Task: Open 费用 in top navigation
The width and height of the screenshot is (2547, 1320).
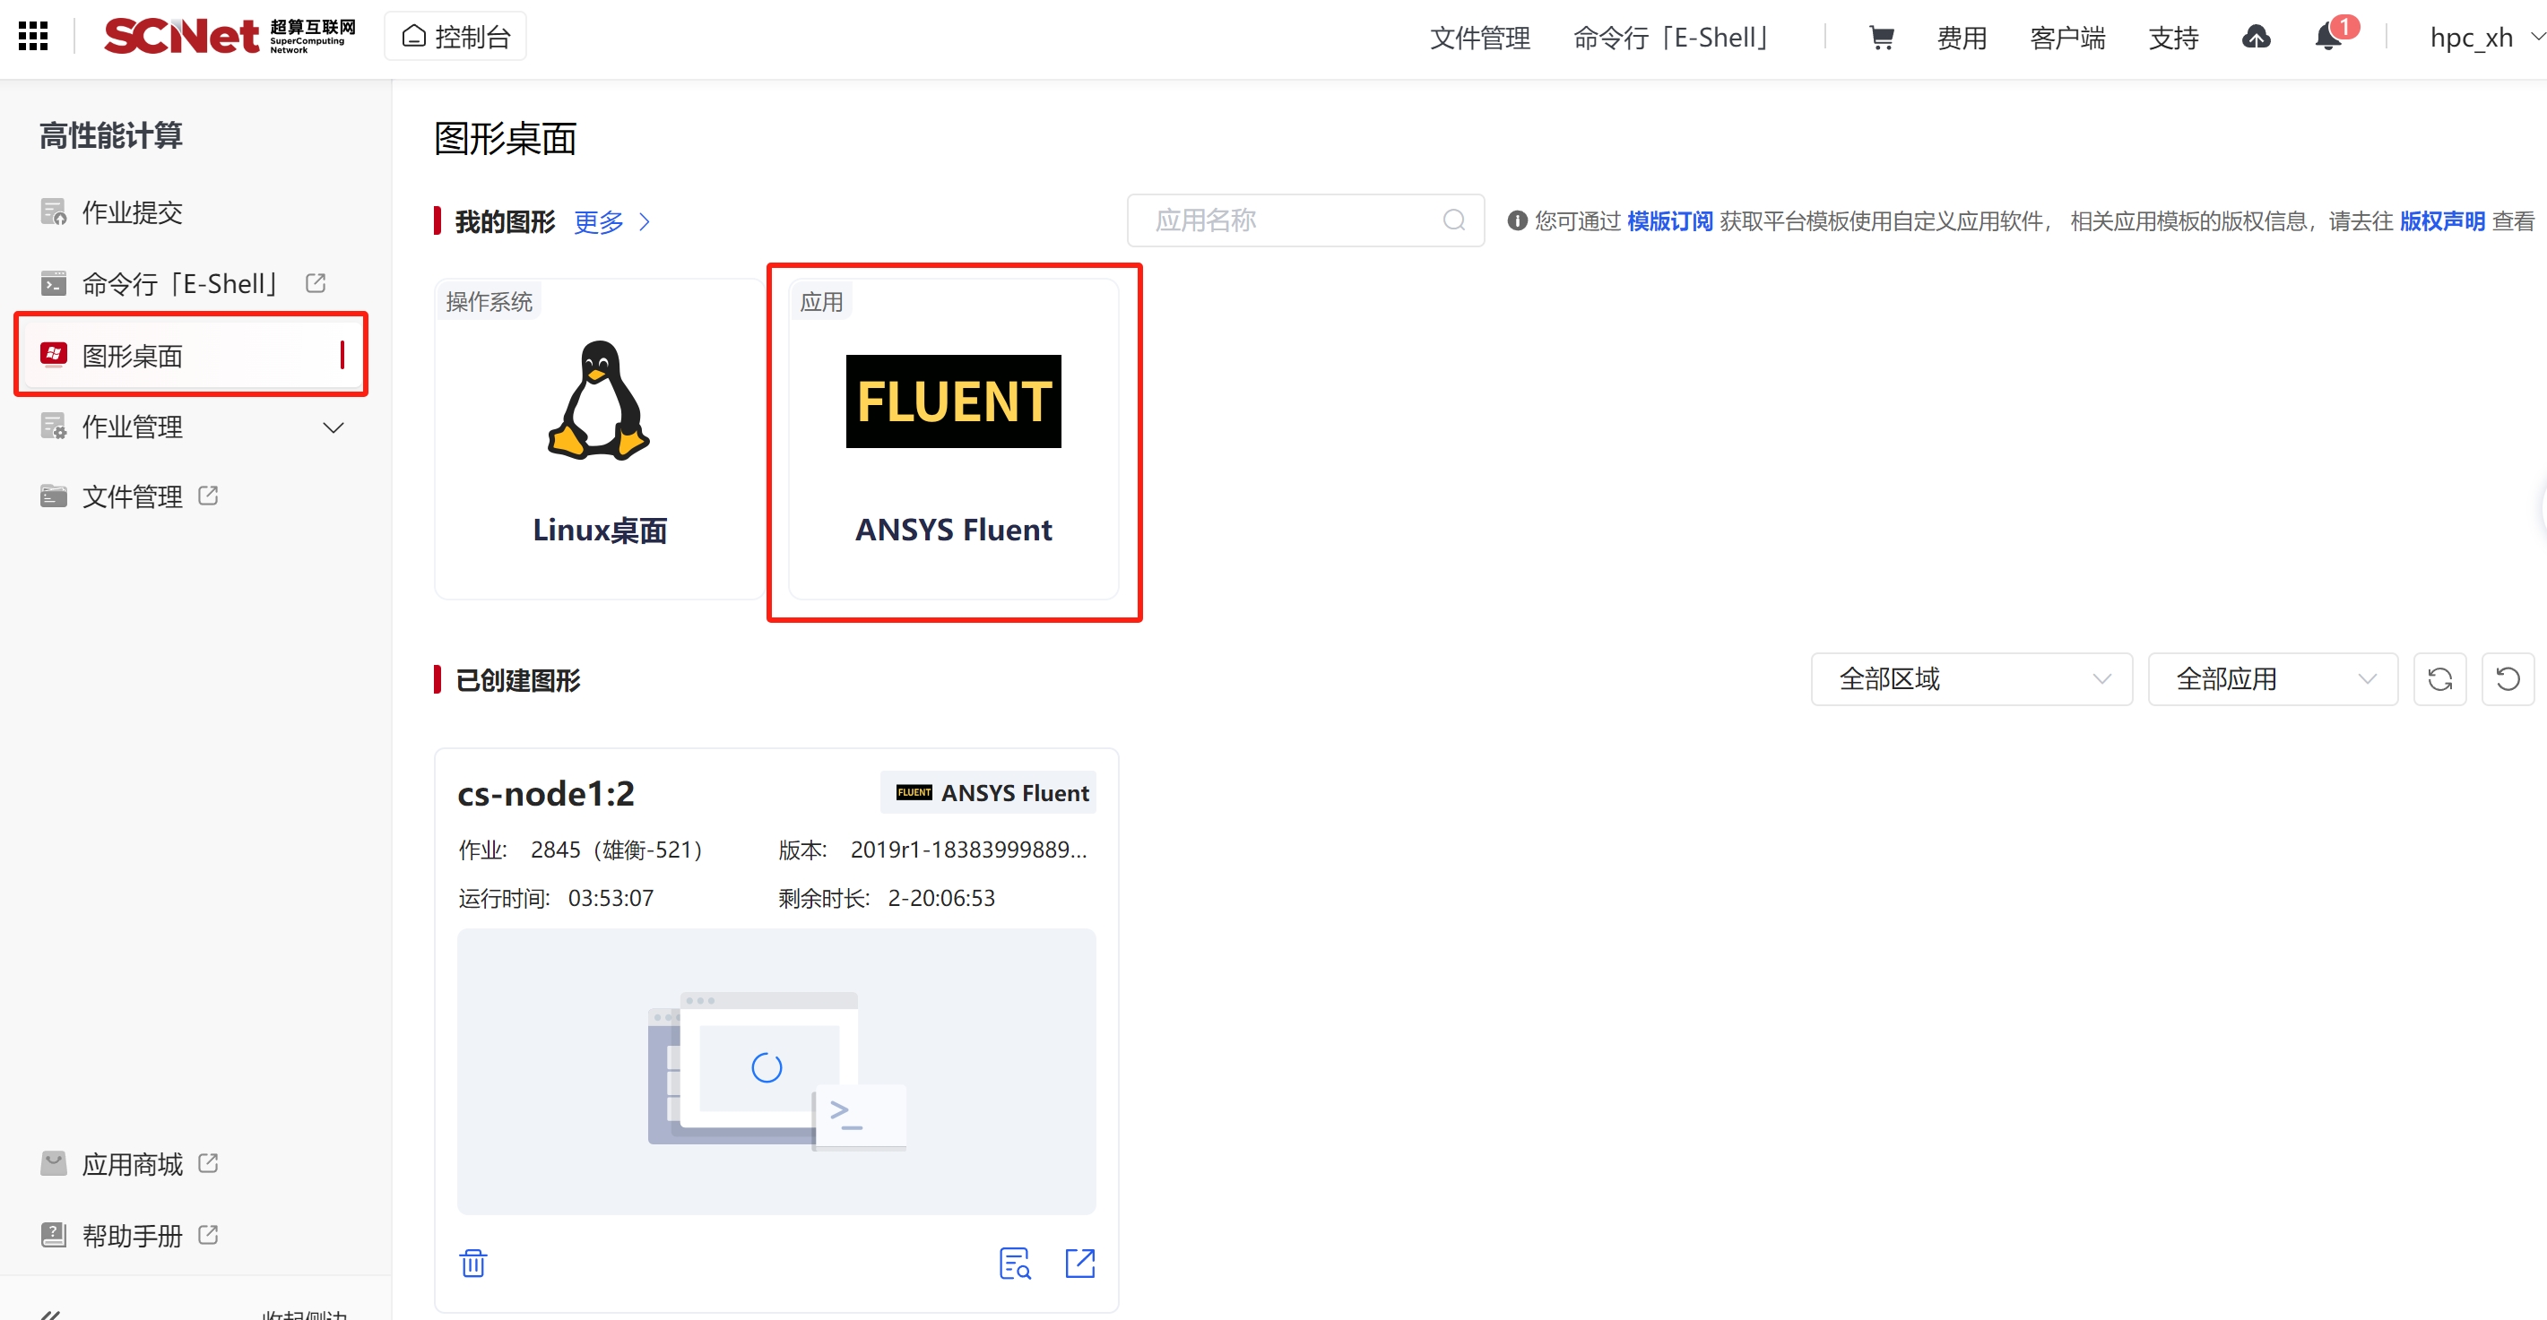Action: coord(1962,38)
